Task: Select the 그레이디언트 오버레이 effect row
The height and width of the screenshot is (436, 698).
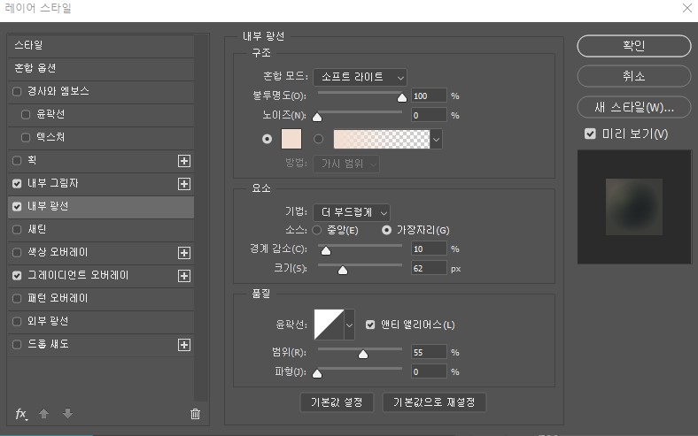Action: tap(101, 276)
